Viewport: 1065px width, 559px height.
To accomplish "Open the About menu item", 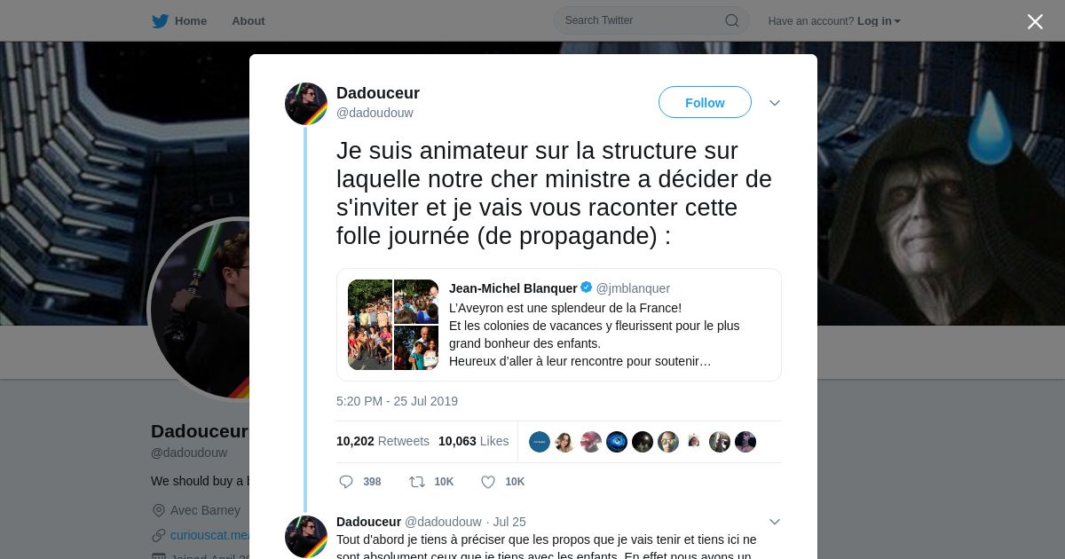I will [x=248, y=20].
